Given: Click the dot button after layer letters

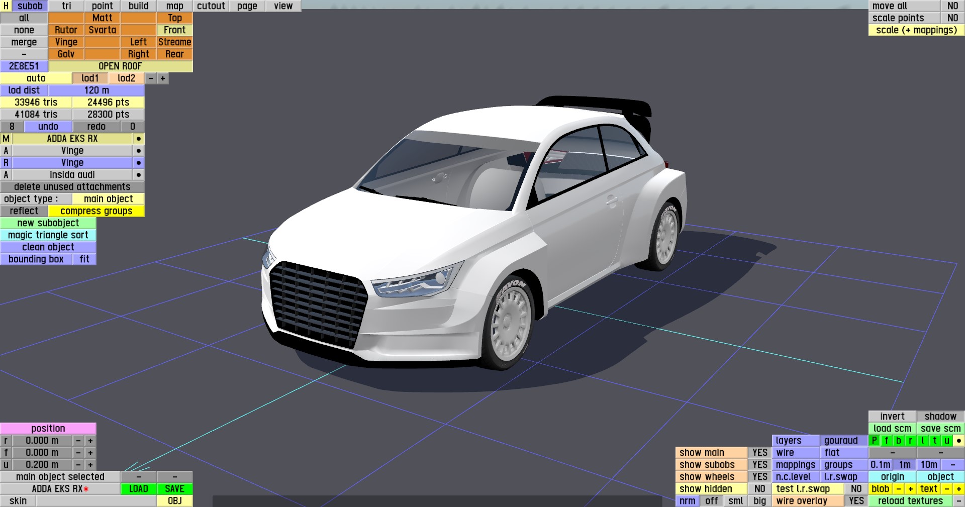Looking at the screenshot, I should coord(959,440).
